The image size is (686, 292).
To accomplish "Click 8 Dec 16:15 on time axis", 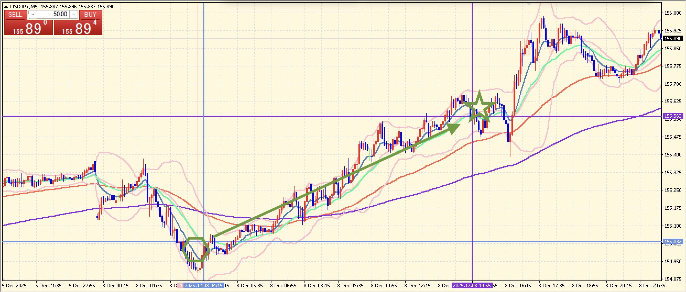I will (x=518, y=285).
